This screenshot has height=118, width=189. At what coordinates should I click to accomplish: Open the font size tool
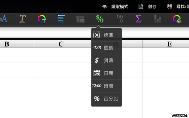coord(4,19)
